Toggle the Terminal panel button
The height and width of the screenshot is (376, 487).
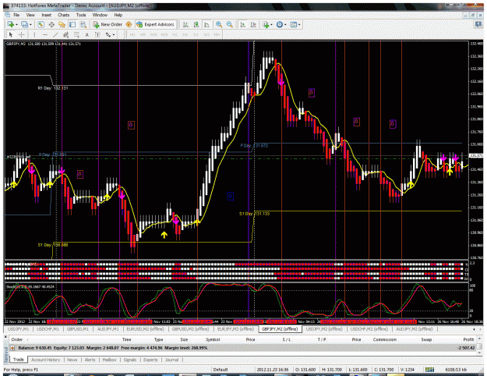click(x=72, y=24)
